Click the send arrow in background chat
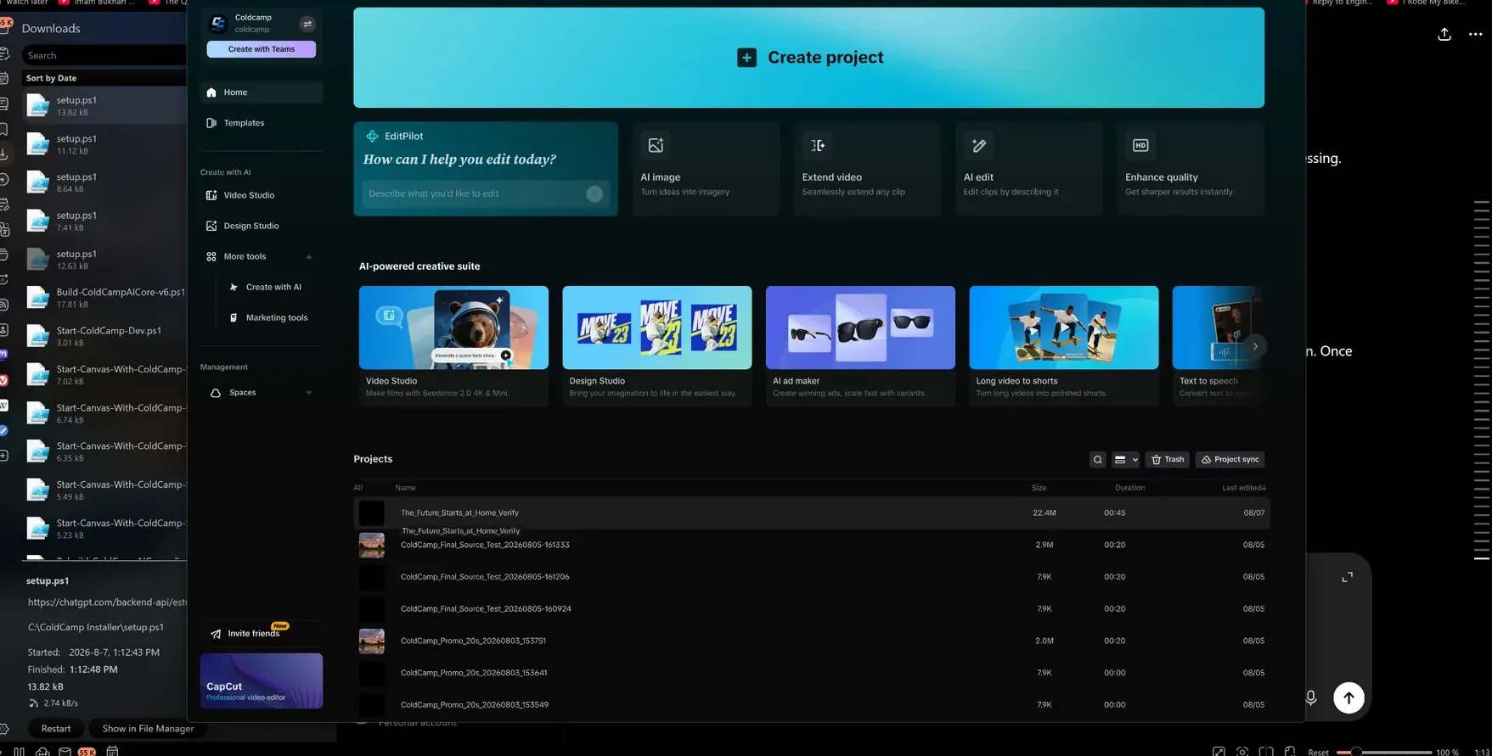The height and width of the screenshot is (756, 1492). click(x=1348, y=697)
